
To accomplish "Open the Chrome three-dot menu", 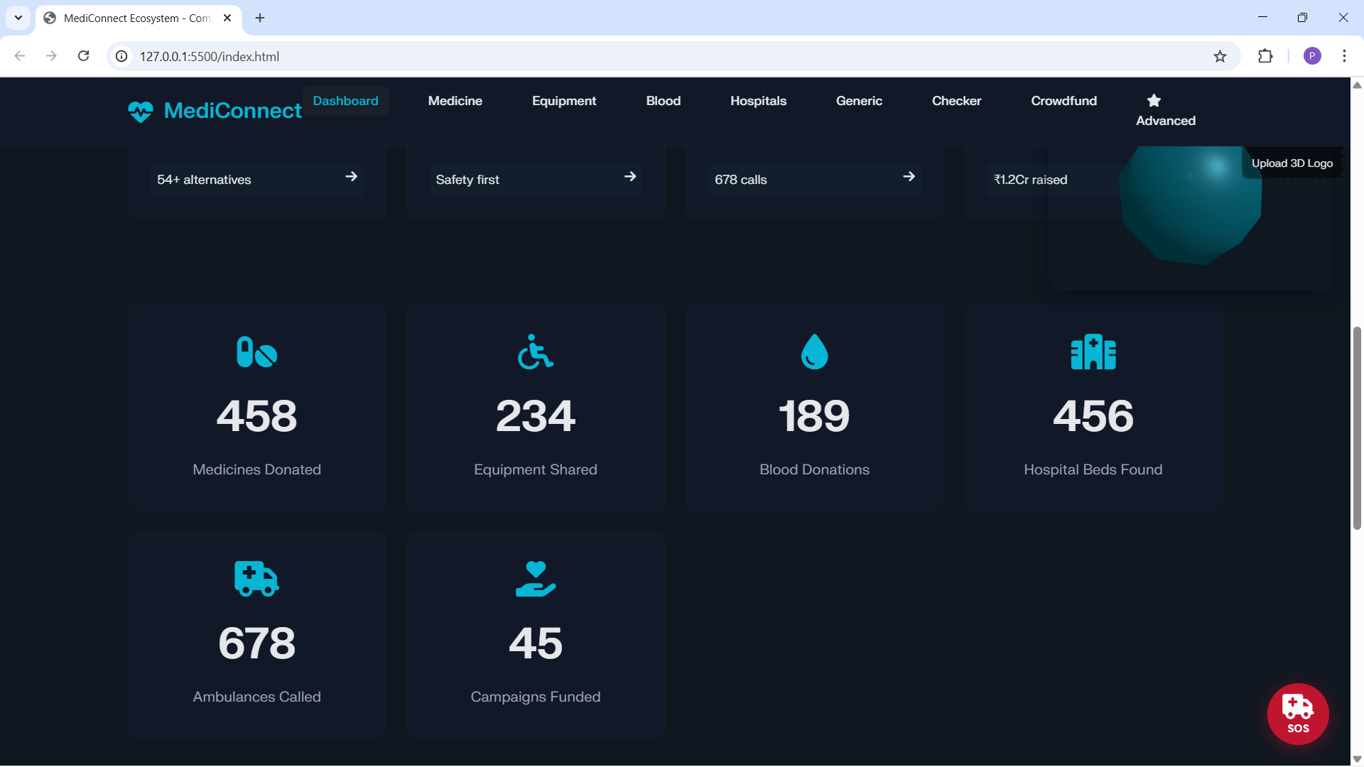I will click(1344, 56).
